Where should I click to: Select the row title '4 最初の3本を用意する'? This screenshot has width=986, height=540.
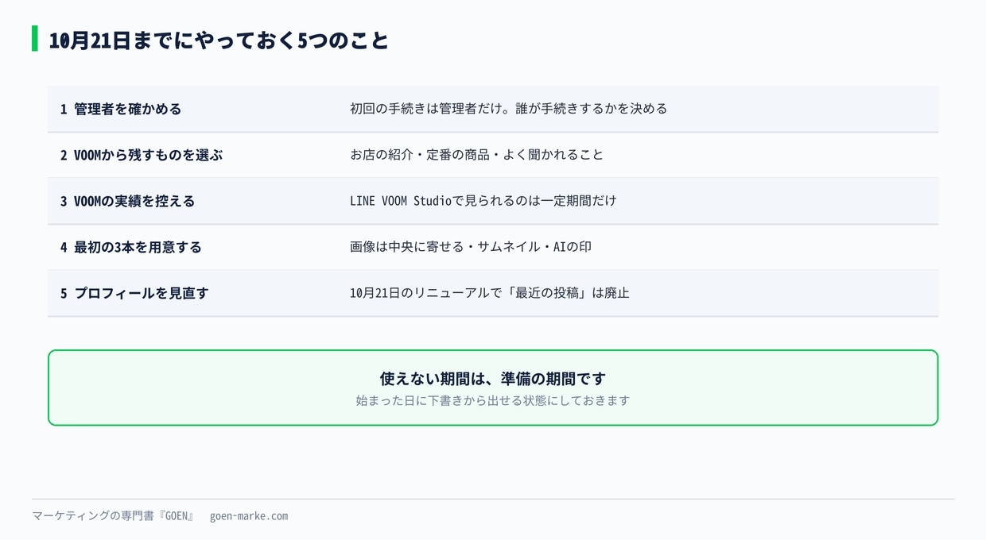[130, 247]
